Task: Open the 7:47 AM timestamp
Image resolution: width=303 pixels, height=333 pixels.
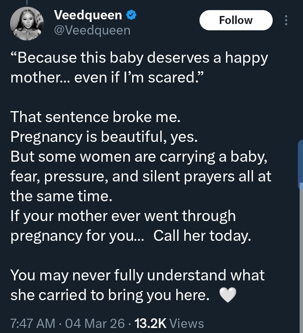Action: 33,323
